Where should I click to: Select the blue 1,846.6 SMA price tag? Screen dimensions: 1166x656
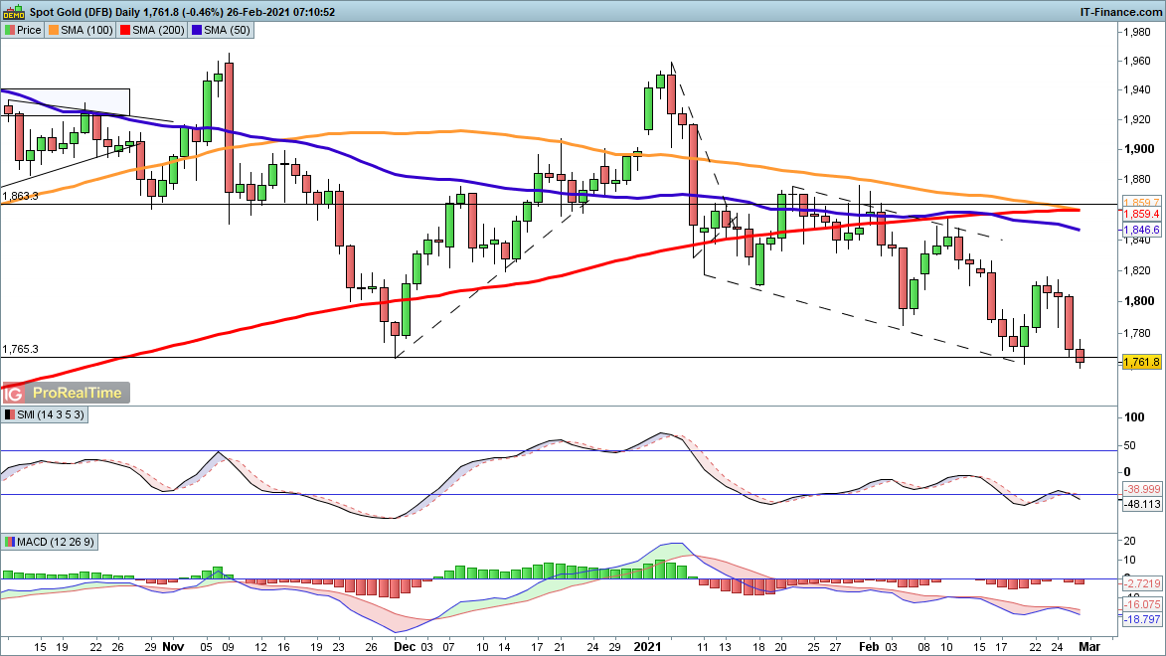pos(1141,230)
